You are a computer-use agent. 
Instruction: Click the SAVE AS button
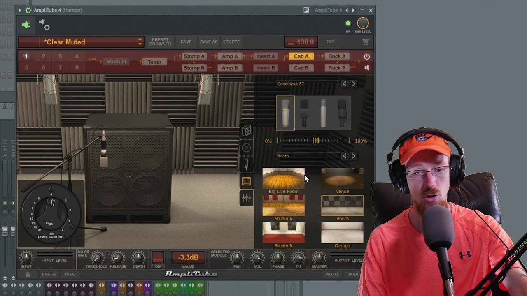point(209,42)
